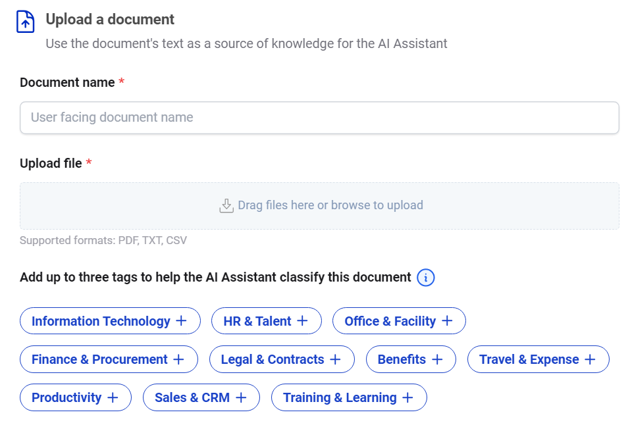Image resolution: width=630 pixels, height=427 pixels.
Task: Focus the Document name input field
Action: 319,118
